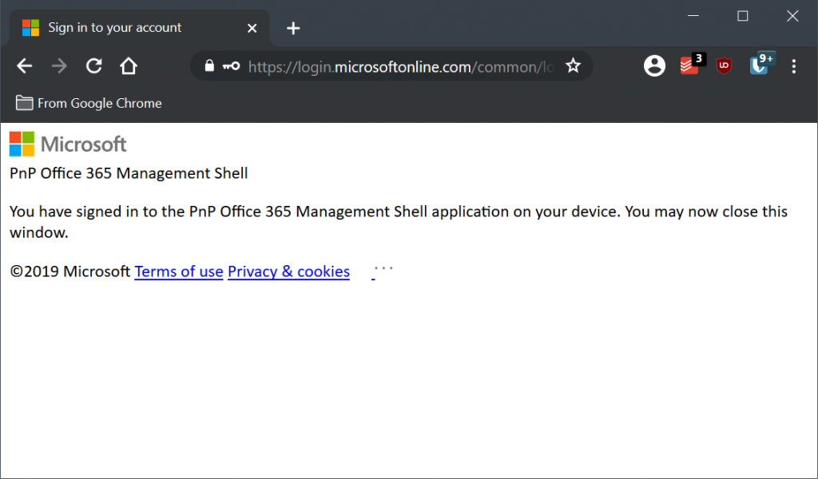818x479 pixels.
Task: Open the uBlock Origin shield extension
Action: coord(724,65)
